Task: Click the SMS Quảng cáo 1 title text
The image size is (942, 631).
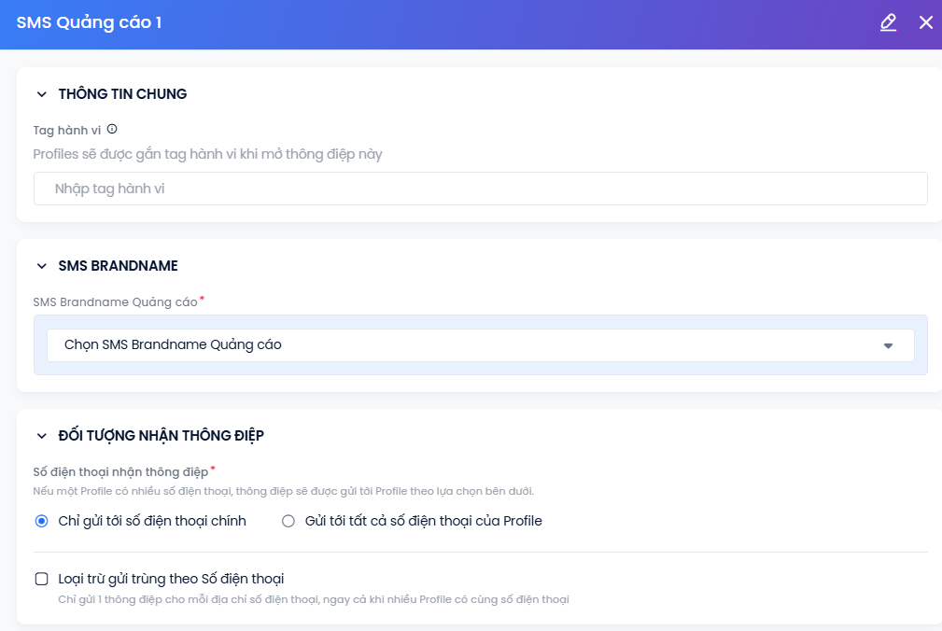Action: coord(89,22)
